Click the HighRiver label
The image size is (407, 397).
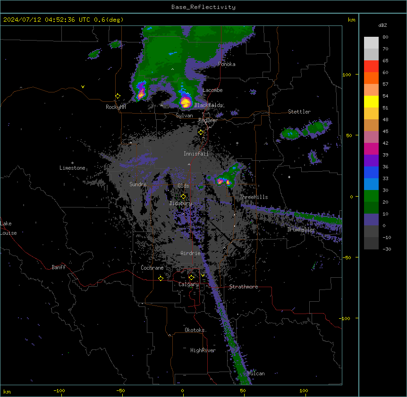pyautogui.click(x=203, y=350)
